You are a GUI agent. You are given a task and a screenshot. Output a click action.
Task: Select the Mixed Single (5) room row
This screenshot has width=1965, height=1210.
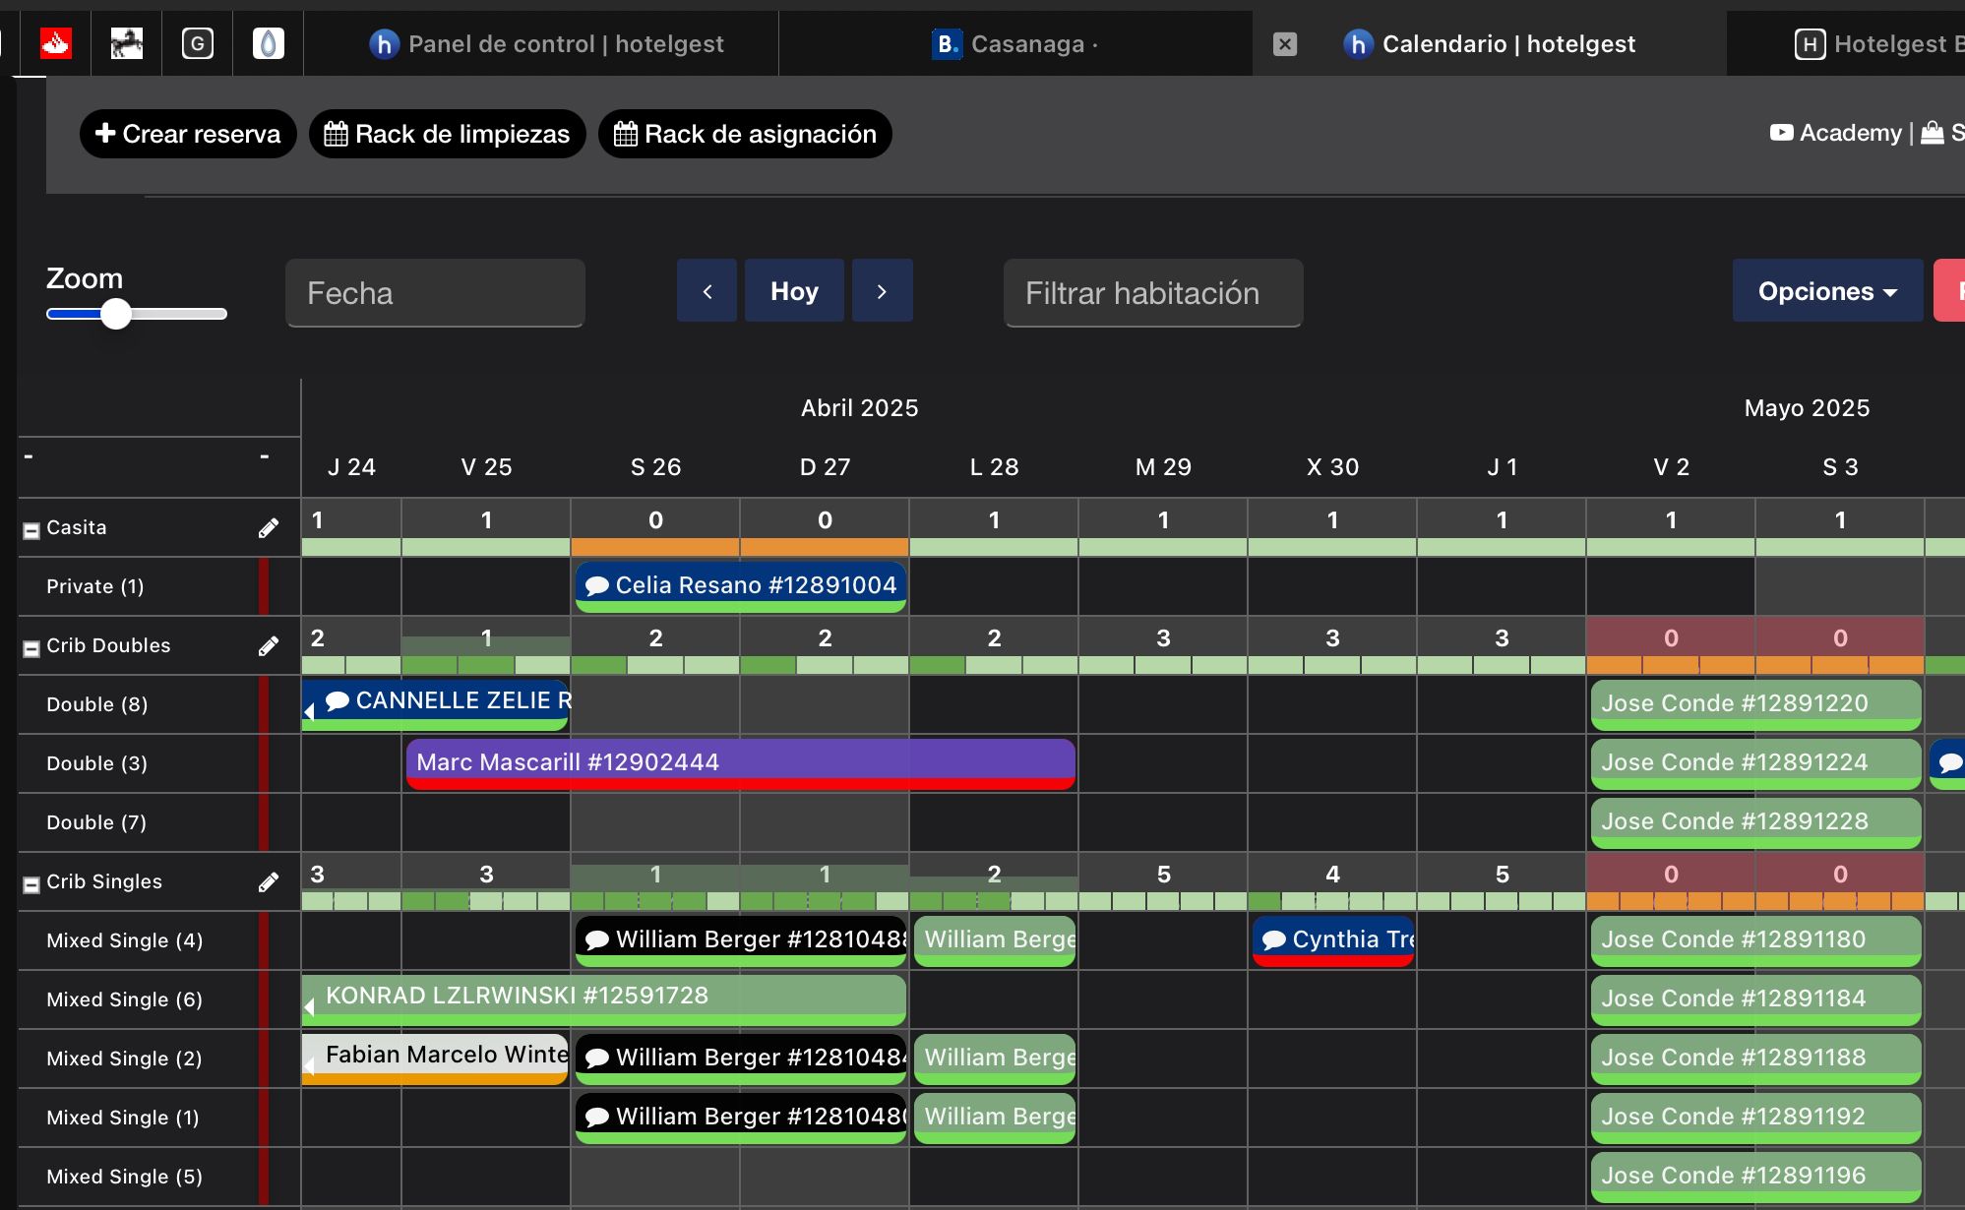coord(158,1177)
